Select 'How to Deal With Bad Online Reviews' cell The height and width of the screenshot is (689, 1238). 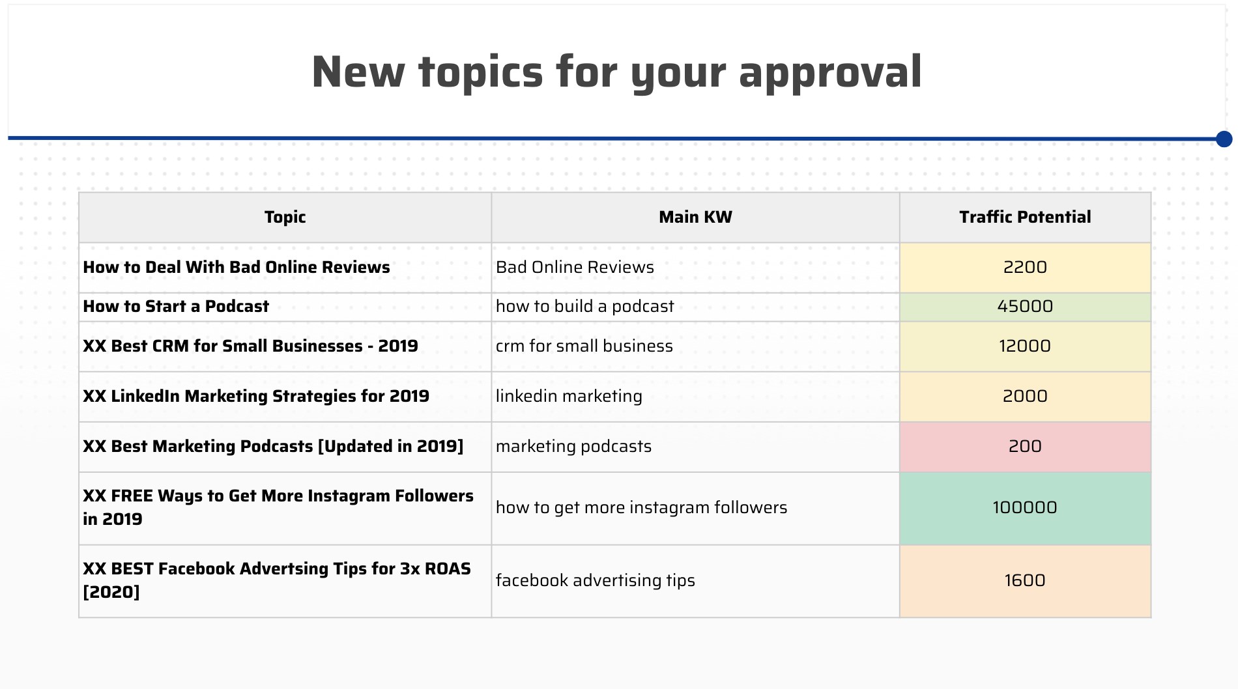point(285,268)
